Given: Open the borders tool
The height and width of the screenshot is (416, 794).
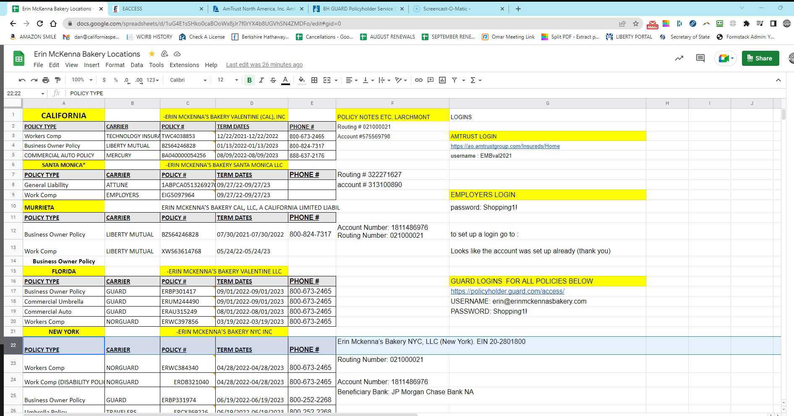Looking at the screenshot, I should (x=314, y=80).
